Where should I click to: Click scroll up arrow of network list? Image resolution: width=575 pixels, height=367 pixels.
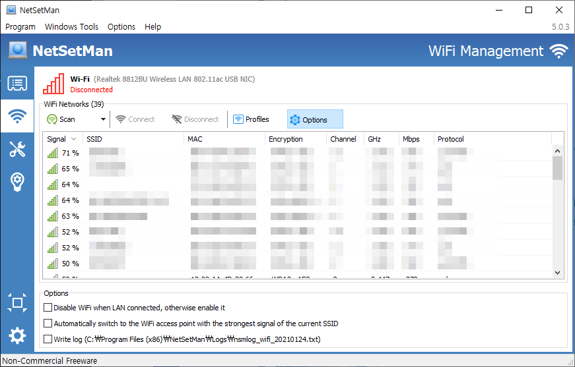pyautogui.click(x=558, y=151)
